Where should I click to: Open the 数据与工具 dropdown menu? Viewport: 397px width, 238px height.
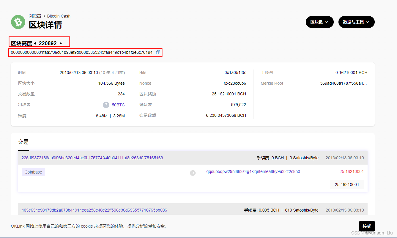click(x=356, y=22)
